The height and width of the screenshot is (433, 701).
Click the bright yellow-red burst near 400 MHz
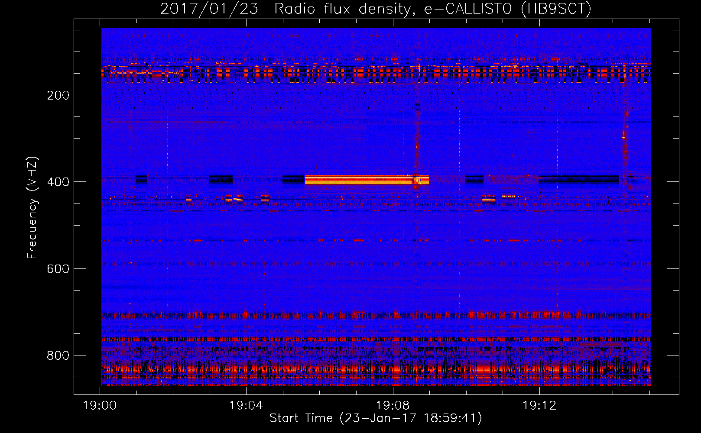pyautogui.click(x=367, y=180)
